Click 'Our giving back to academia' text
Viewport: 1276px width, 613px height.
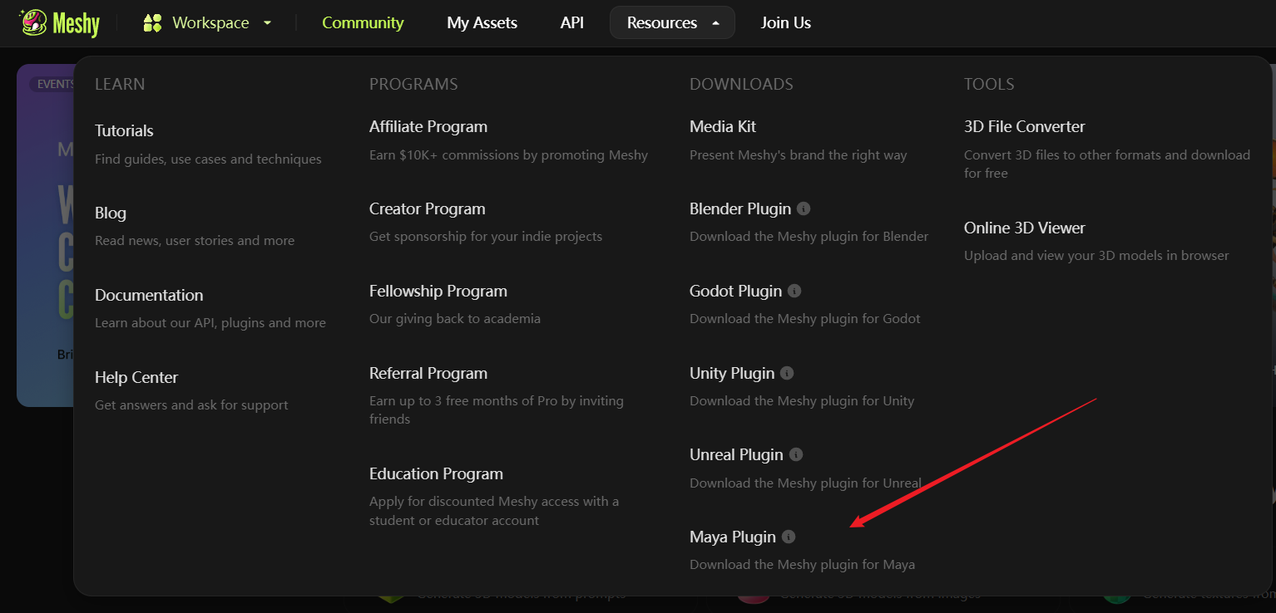coord(455,318)
